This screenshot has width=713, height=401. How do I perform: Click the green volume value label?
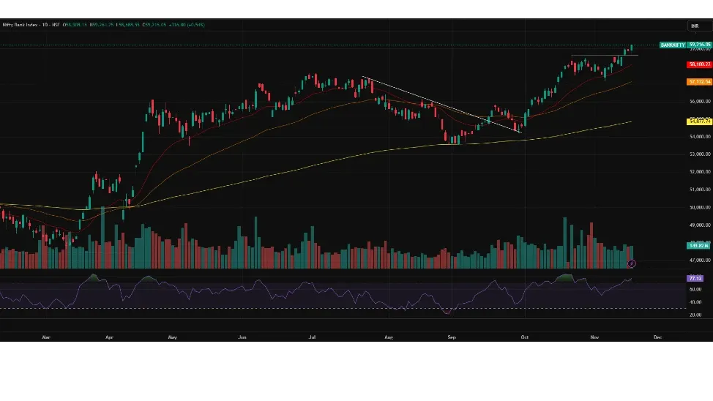tap(698, 246)
